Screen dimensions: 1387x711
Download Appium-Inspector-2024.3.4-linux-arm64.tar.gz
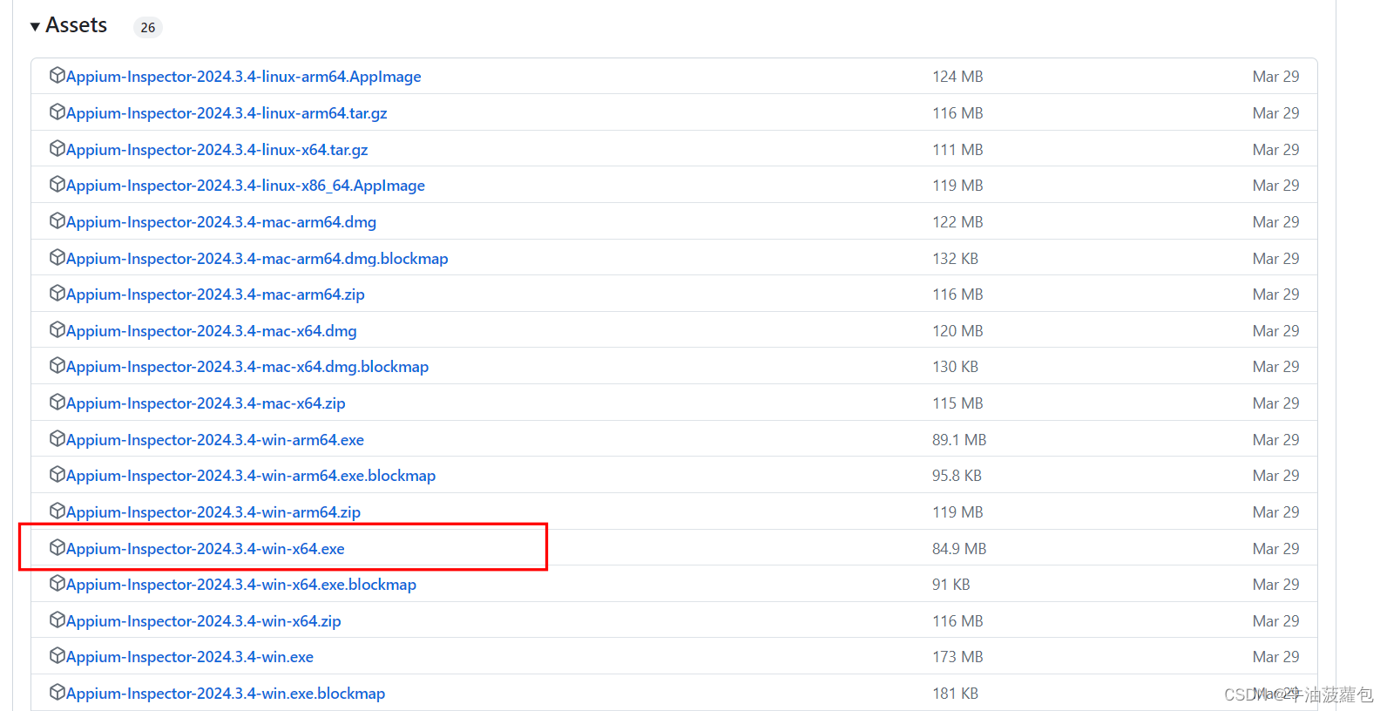(x=227, y=113)
